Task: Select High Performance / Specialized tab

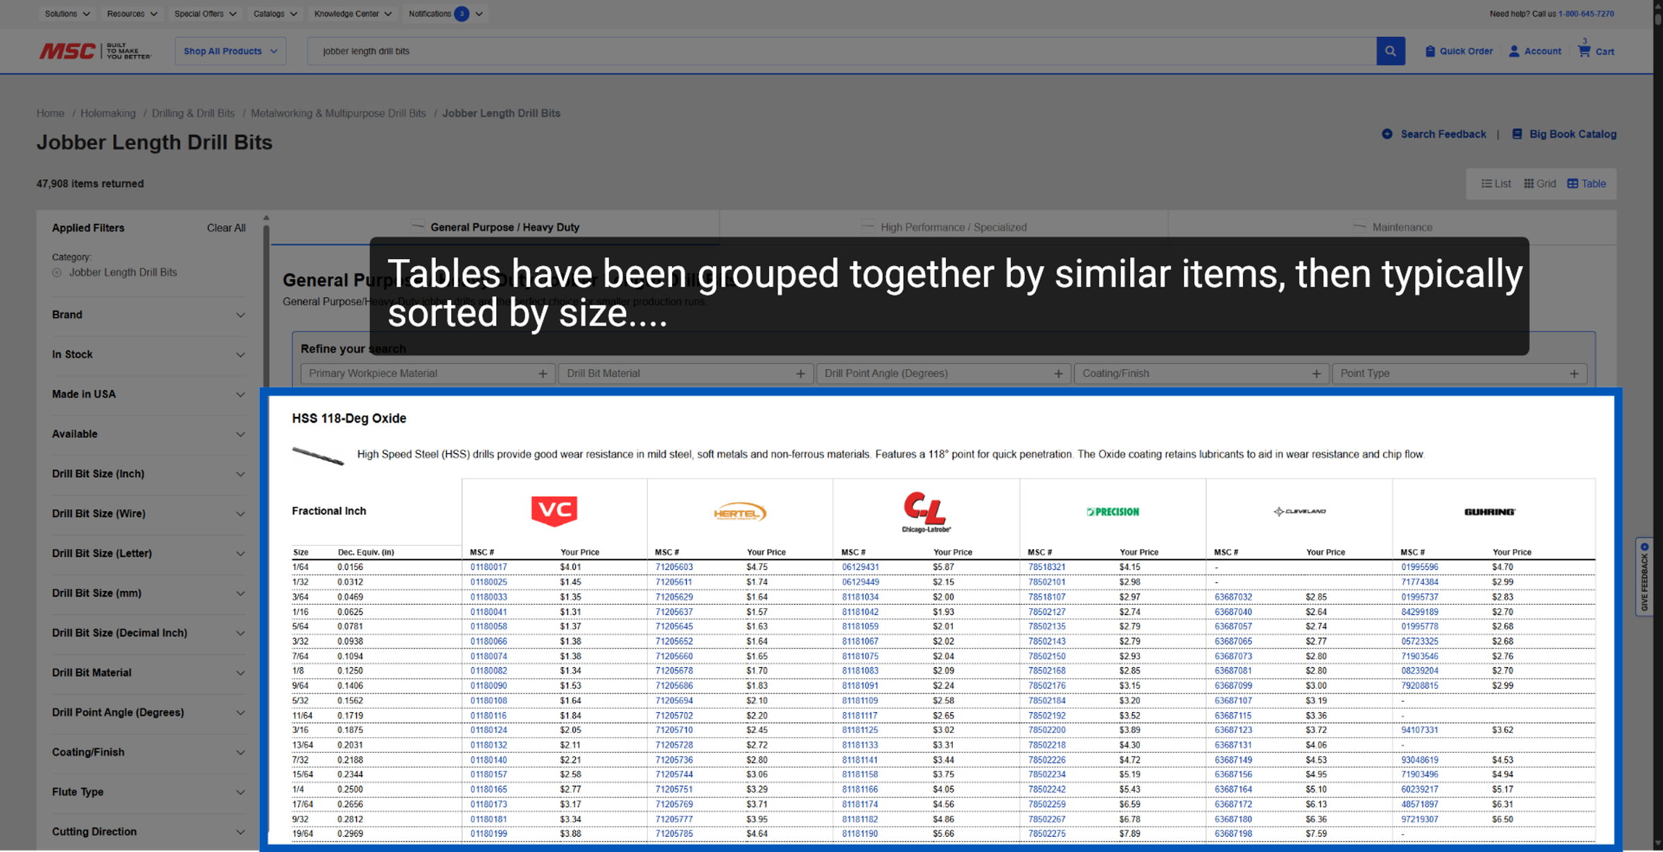Action: pyautogui.click(x=944, y=228)
